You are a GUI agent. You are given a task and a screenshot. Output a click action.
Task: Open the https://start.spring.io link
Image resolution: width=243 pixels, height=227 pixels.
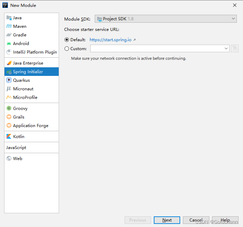click(x=110, y=40)
